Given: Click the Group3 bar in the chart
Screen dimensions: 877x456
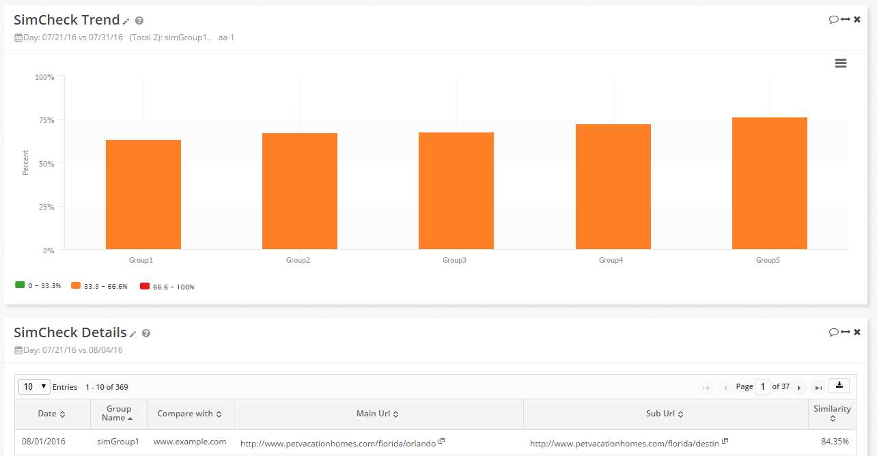Looking at the screenshot, I should 456,191.
